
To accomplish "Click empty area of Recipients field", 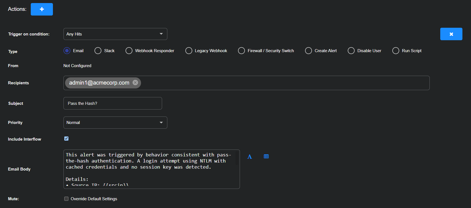I will pos(277,83).
